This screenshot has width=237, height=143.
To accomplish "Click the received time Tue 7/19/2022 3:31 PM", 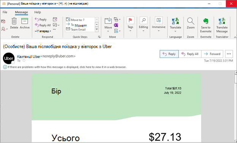I will [x=218, y=61].
